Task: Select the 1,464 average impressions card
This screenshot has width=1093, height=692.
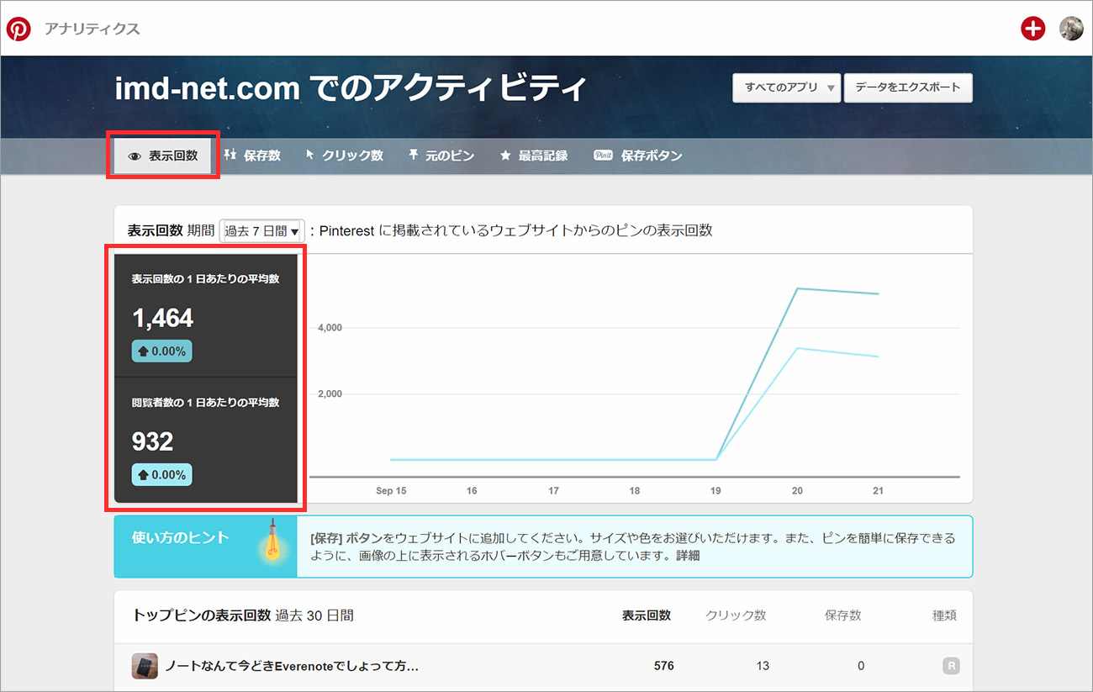Action: 206,315
